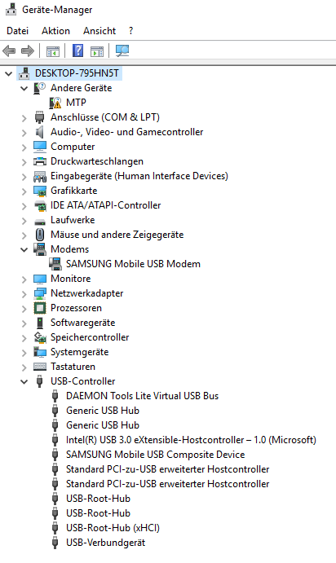Open the Ansicht menu
336x563 pixels.
point(99,31)
